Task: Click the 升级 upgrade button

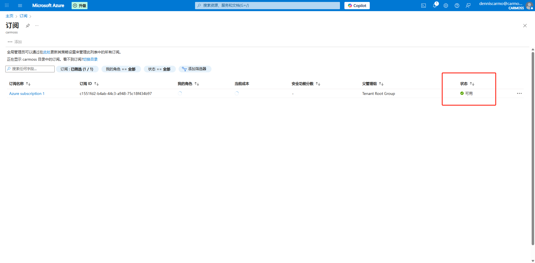Action: click(80, 6)
